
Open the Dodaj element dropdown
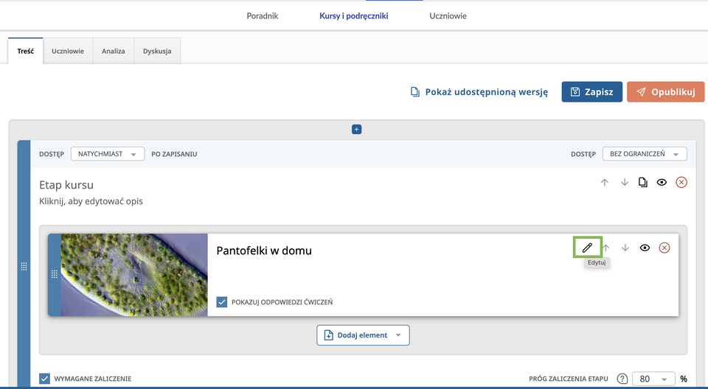click(x=363, y=335)
